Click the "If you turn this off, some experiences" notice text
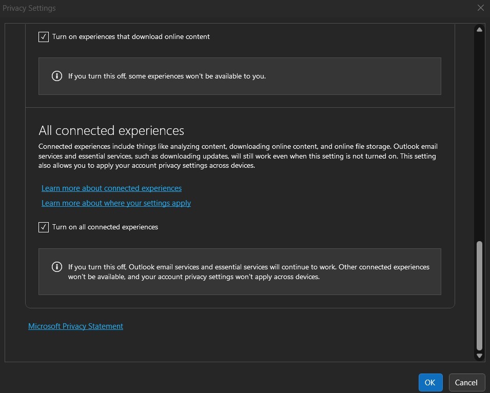 [x=167, y=76]
